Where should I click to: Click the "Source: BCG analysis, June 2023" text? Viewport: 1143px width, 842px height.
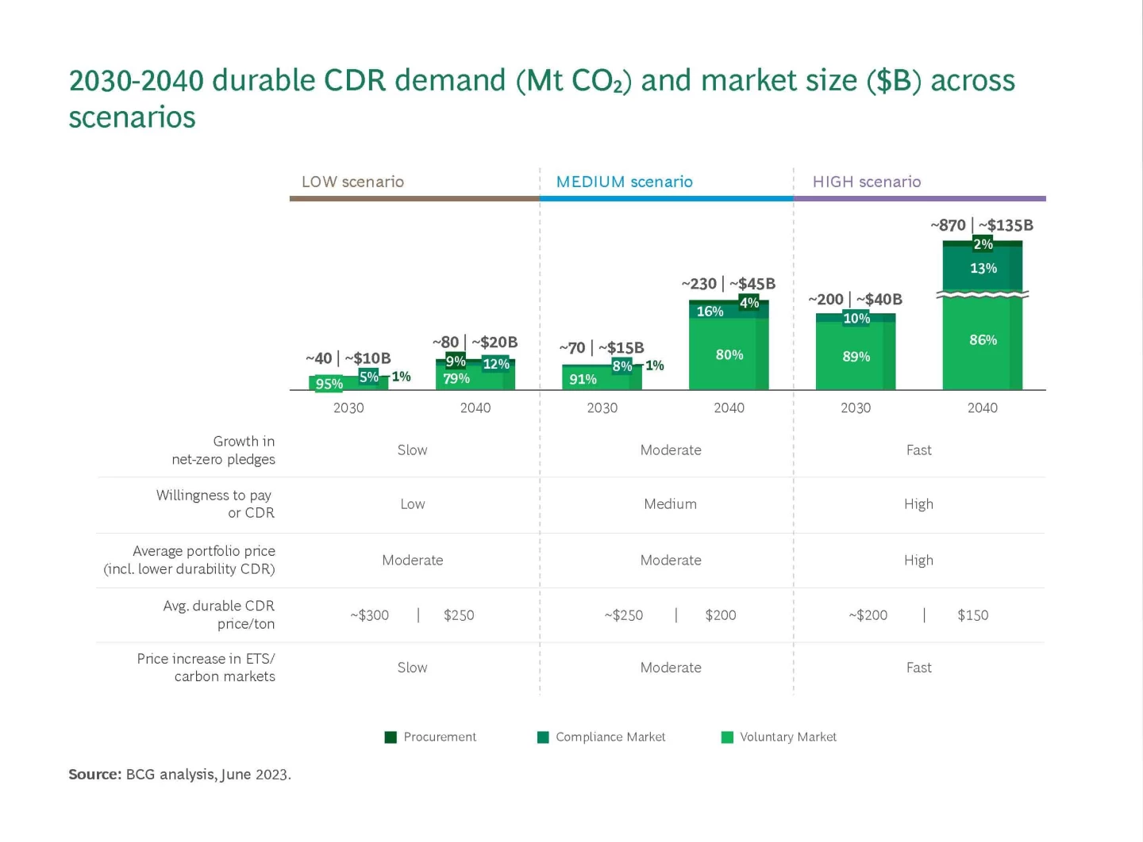[179, 775]
